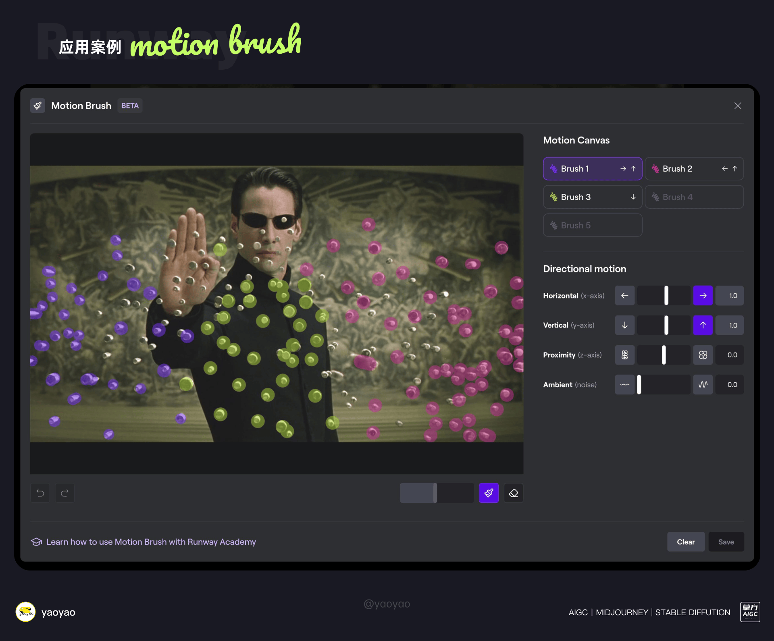774x641 pixels.
Task: Set horizontal motion to left arrow
Action: click(x=624, y=295)
